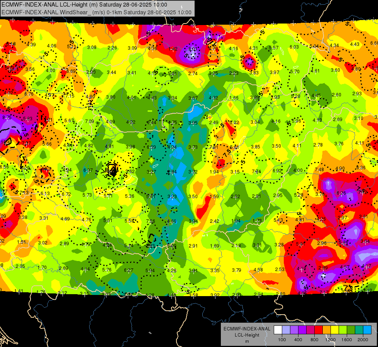The height and width of the screenshot is (347, 378).
Task: Click the sky blue legend swatch
Action: tap(367, 330)
